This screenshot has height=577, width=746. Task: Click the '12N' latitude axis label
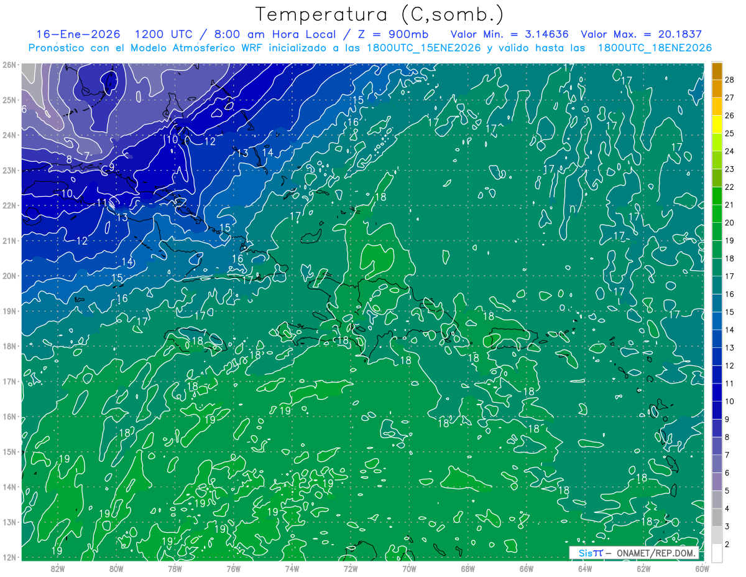click(x=9, y=557)
